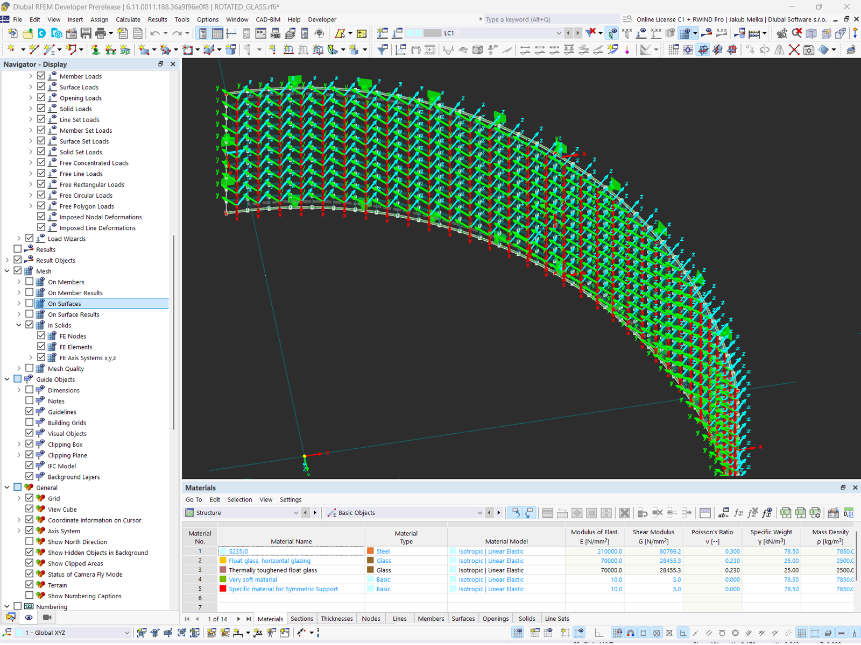
Task: Select the next load case with the arrow beside LC1
Action: [578, 33]
